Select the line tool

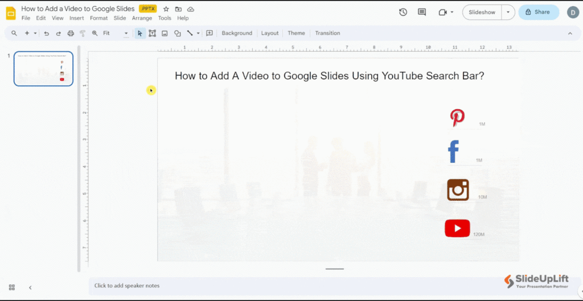tap(190, 33)
